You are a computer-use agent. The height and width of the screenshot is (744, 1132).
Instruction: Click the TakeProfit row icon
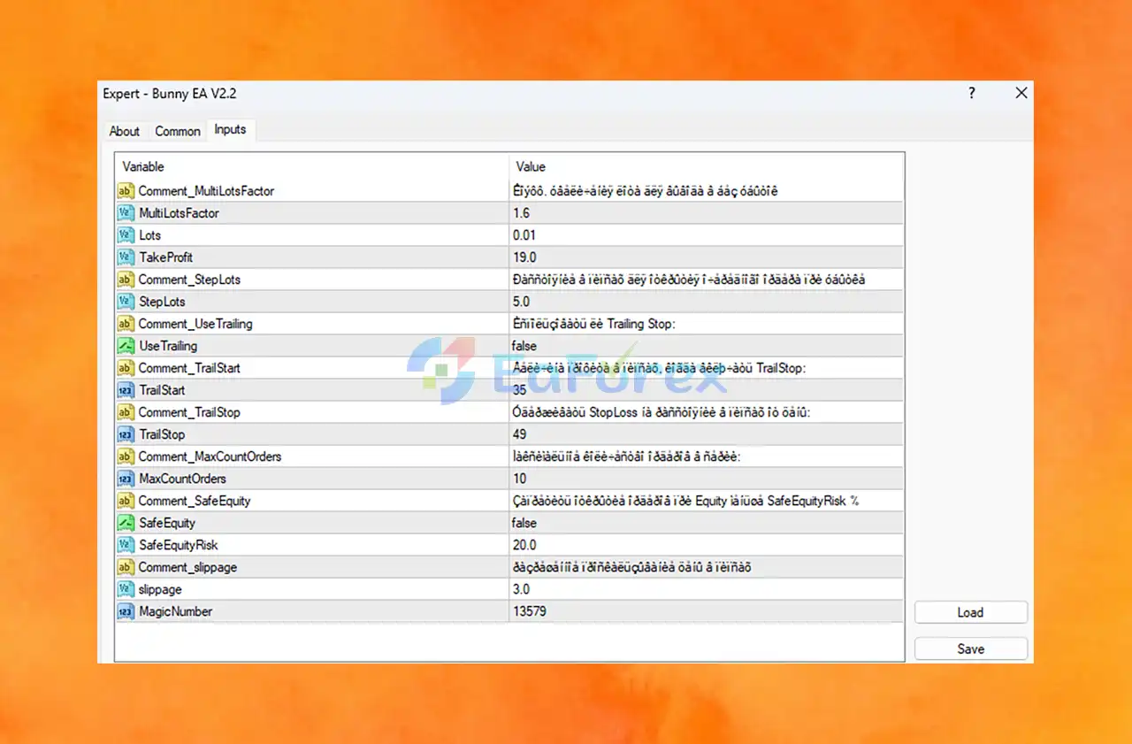pos(125,257)
